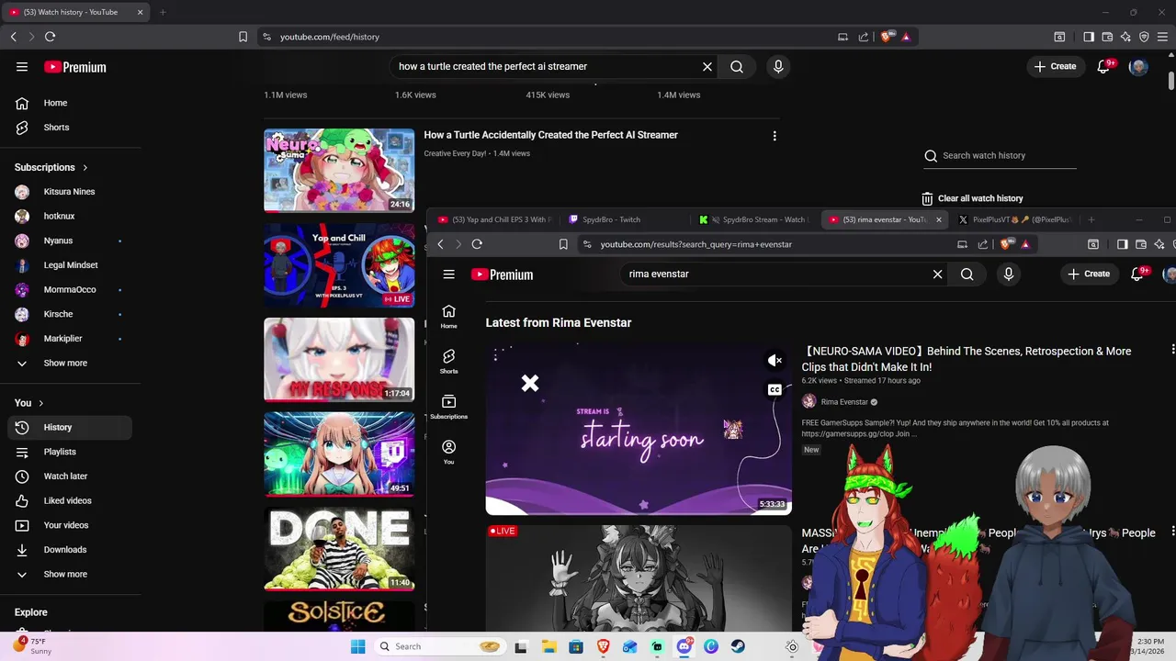
Task: Open the guide hamburger menu in the history window
Action: (x=22, y=67)
